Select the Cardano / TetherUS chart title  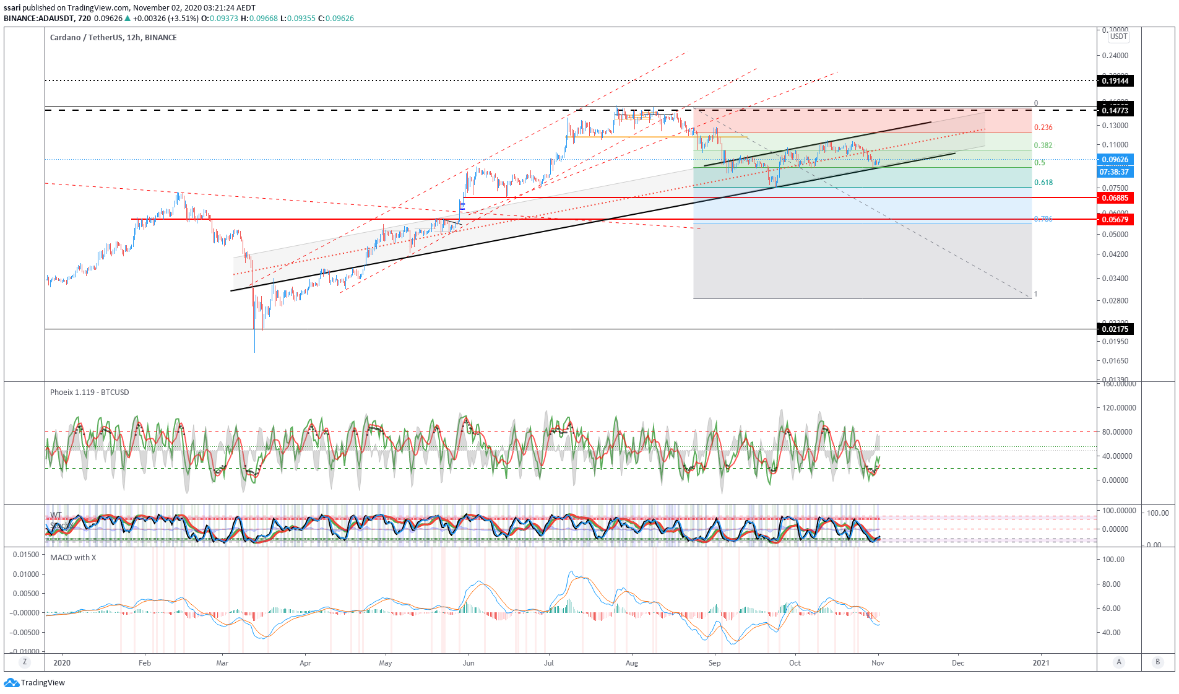click(113, 37)
